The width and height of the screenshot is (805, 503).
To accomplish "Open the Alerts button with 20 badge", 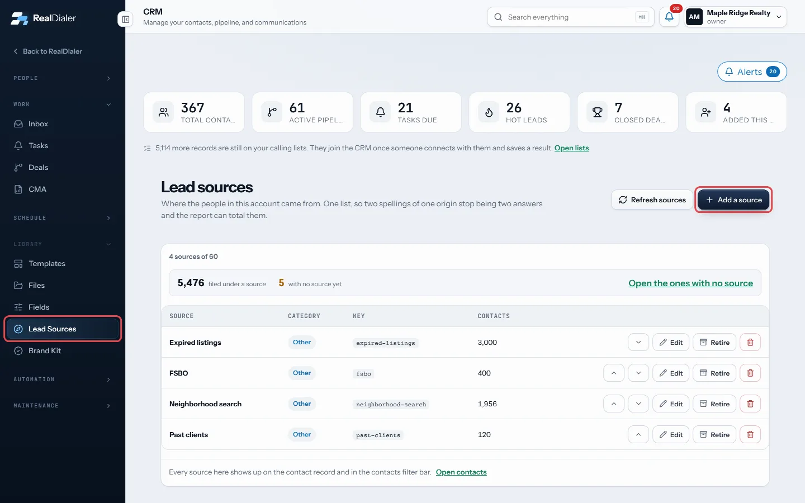I will coord(752,72).
